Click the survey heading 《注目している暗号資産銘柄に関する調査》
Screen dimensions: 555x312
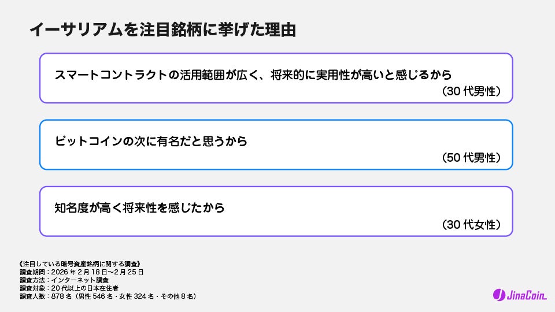(x=84, y=264)
